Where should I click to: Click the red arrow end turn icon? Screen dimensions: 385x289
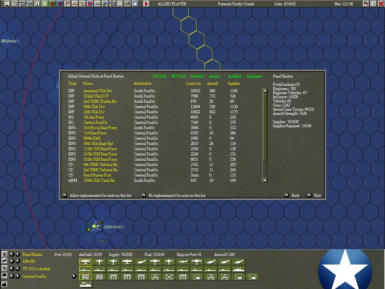coord(146,4)
